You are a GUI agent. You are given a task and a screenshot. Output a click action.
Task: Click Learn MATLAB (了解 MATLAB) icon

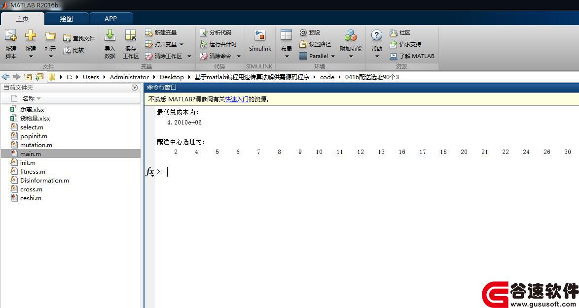pyautogui.click(x=393, y=56)
